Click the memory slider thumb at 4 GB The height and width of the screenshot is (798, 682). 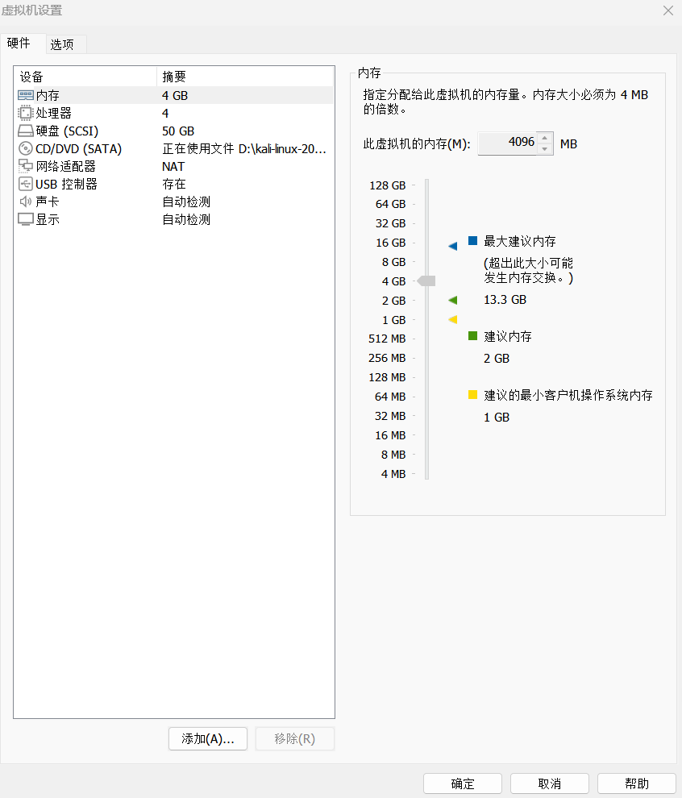tap(426, 281)
